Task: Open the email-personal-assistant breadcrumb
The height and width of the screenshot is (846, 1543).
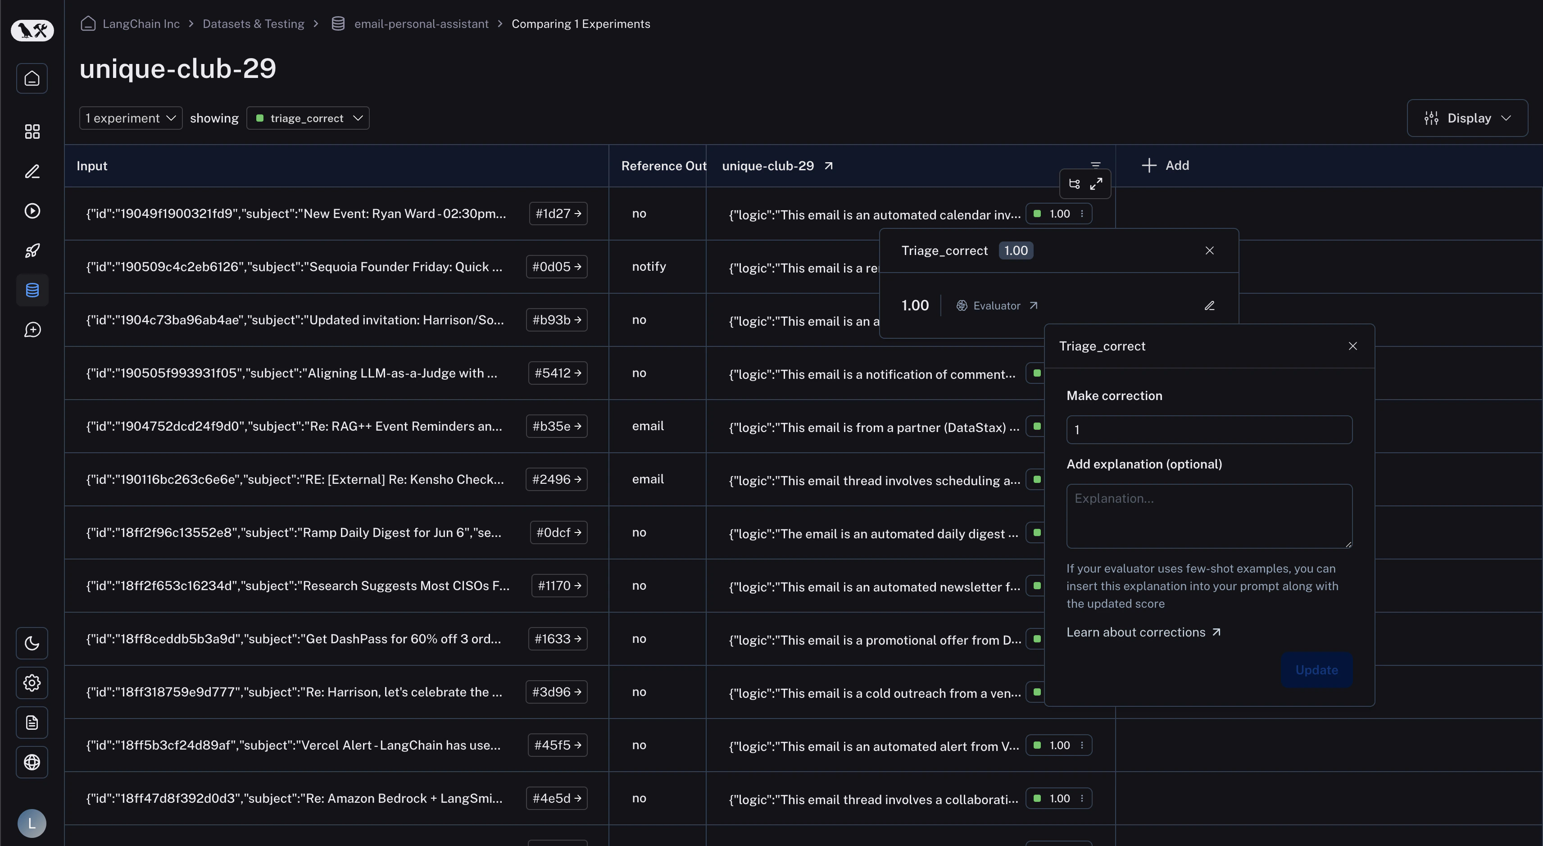Action: pos(421,24)
